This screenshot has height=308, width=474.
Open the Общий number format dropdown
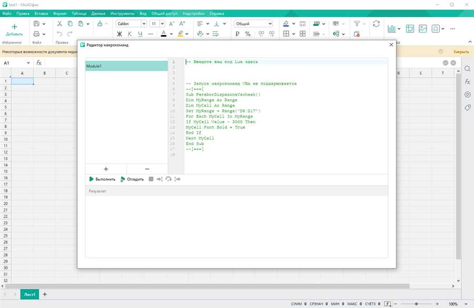pyautogui.click(x=270, y=24)
